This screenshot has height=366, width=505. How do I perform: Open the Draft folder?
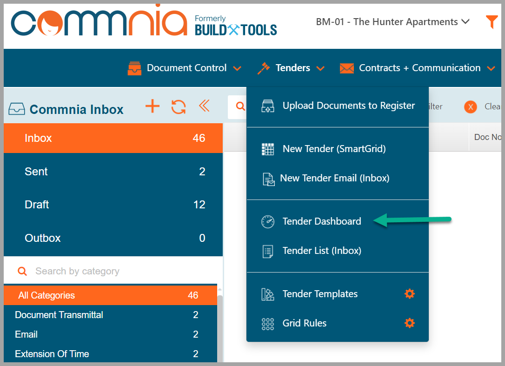pos(113,205)
